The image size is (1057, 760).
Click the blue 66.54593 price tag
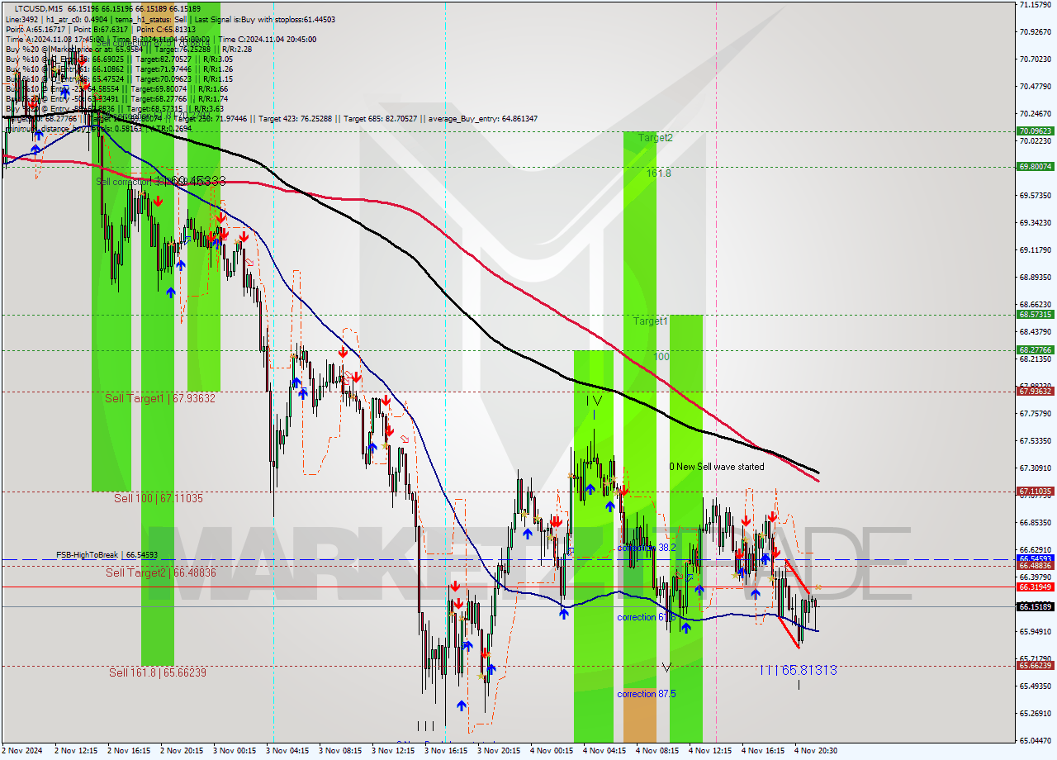coord(1036,558)
